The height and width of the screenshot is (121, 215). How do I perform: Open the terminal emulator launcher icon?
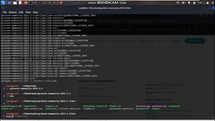click(31, 3)
